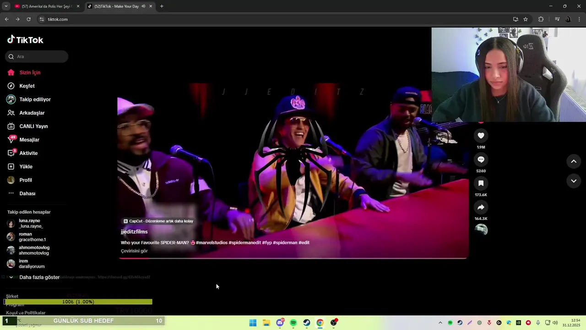The image size is (586, 330).
Task: Open comments with speech bubble icon
Action: coord(481,159)
